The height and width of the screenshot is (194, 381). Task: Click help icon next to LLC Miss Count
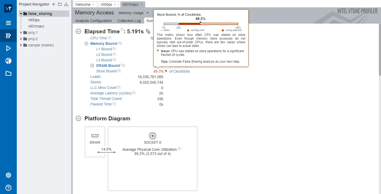coord(119,87)
